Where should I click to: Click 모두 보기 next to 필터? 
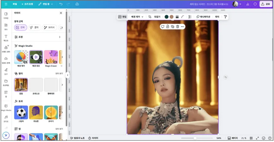[59, 74]
